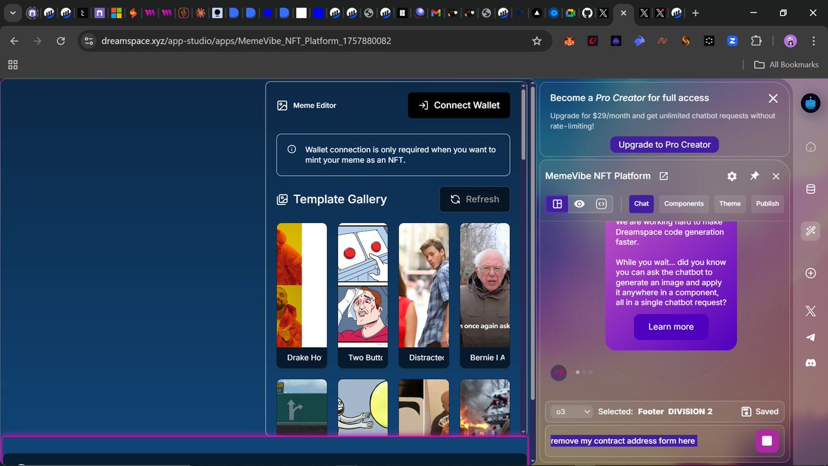Bookmark this page with the star
The height and width of the screenshot is (466, 828).
[x=537, y=41]
